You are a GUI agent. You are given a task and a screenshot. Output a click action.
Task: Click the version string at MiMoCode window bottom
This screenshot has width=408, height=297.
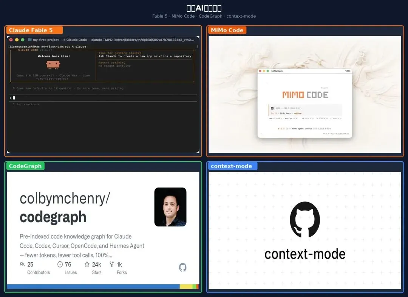pos(336,134)
